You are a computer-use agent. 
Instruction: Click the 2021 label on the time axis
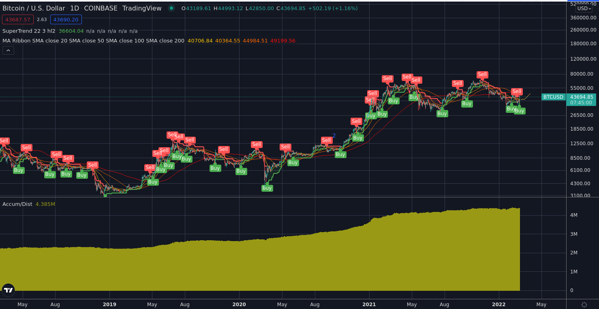click(x=369, y=305)
